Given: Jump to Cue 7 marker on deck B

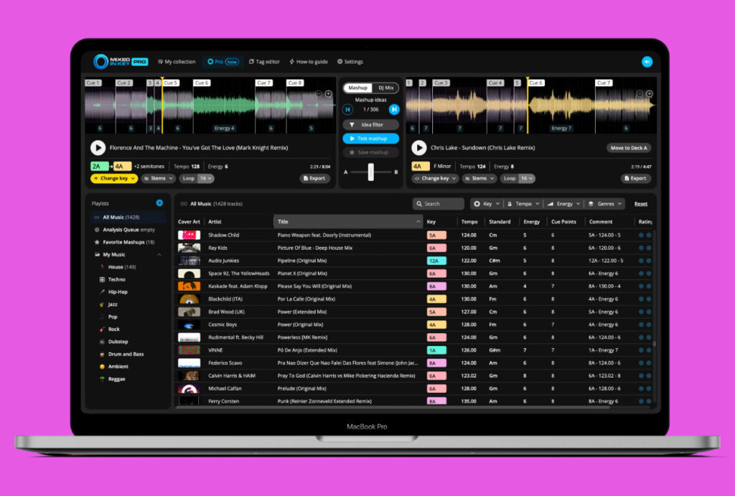Looking at the screenshot, I should (x=604, y=83).
